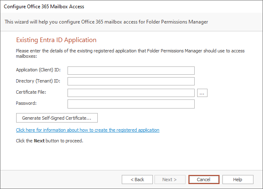263x189 pixels.
Task: Open link about creating the registered application
Action: point(87,130)
